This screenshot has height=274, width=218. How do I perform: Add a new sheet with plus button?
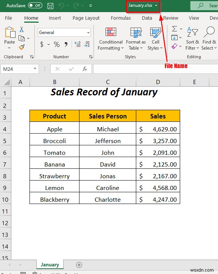coord(79,265)
